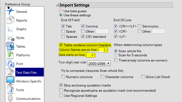
Task: Click the Windows Specific monitor icon
Action: [x=10, y=81]
